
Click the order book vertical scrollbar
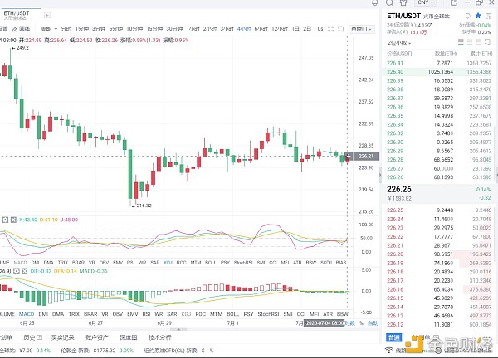pyautogui.click(x=496, y=152)
